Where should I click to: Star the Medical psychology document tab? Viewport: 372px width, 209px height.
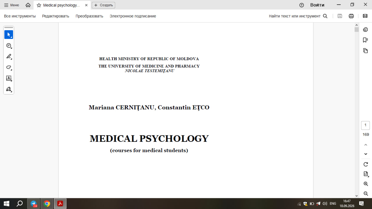[39, 5]
